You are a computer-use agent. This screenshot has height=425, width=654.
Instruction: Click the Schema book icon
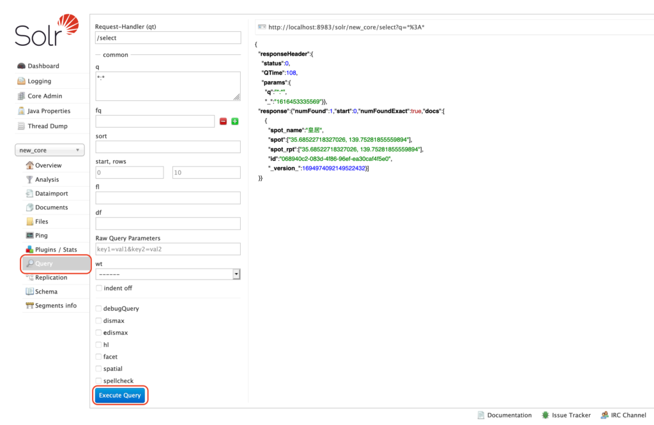click(x=29, y=291)
